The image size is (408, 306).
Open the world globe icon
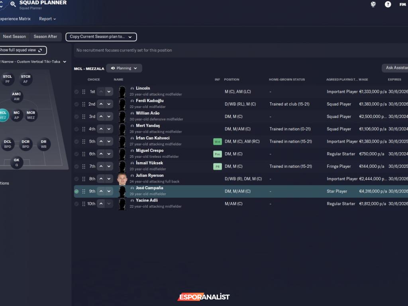[373, 4]
